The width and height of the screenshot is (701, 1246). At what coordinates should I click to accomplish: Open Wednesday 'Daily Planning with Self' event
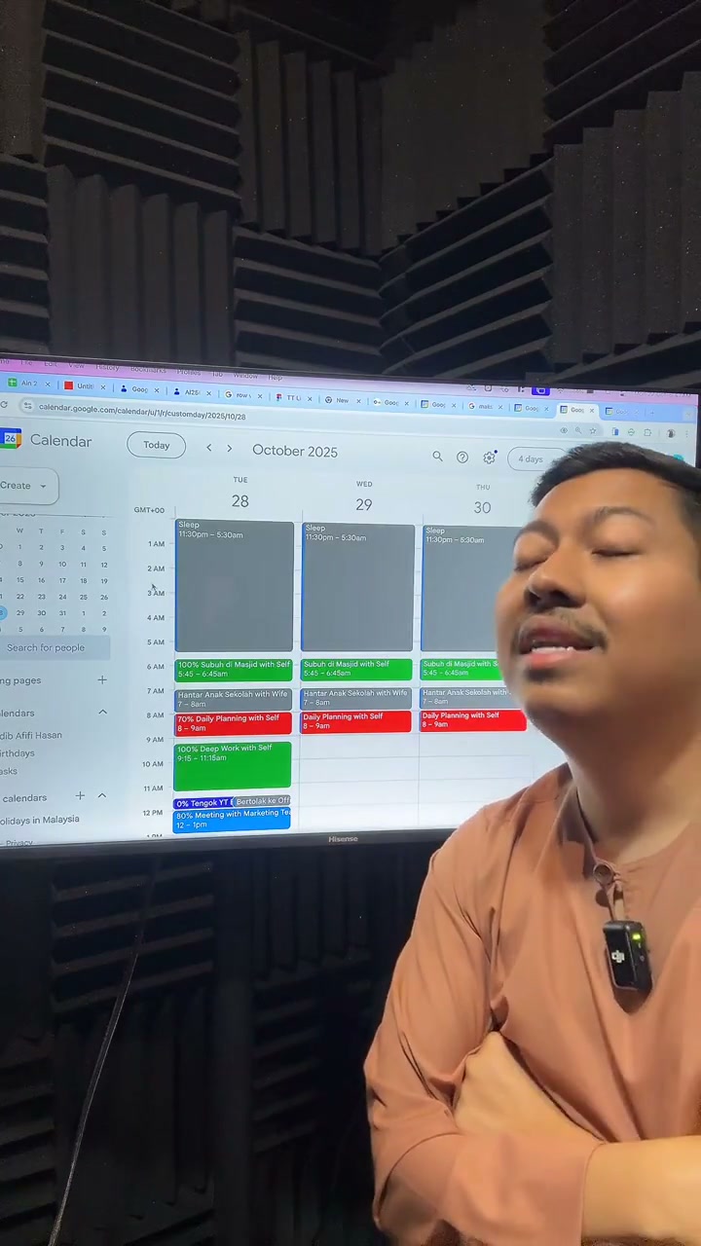tap(356, 721)
